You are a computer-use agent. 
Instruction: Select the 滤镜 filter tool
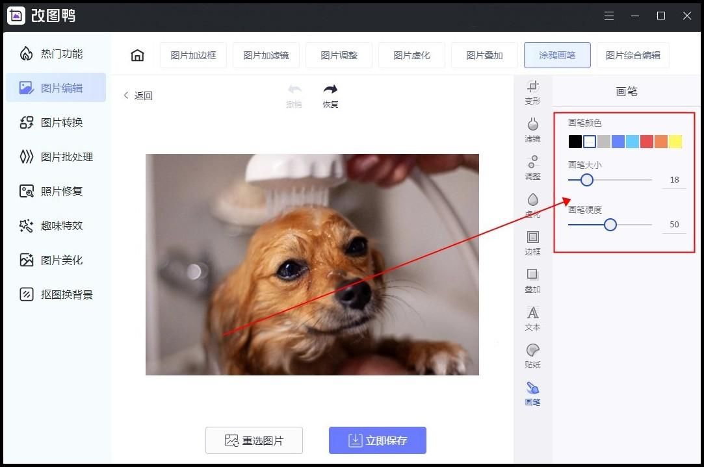(532, 130)
